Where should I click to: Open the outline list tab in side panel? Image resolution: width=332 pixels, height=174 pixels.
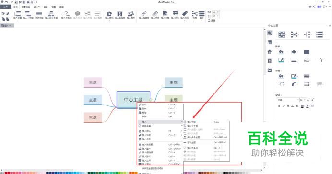click(270, 42)
